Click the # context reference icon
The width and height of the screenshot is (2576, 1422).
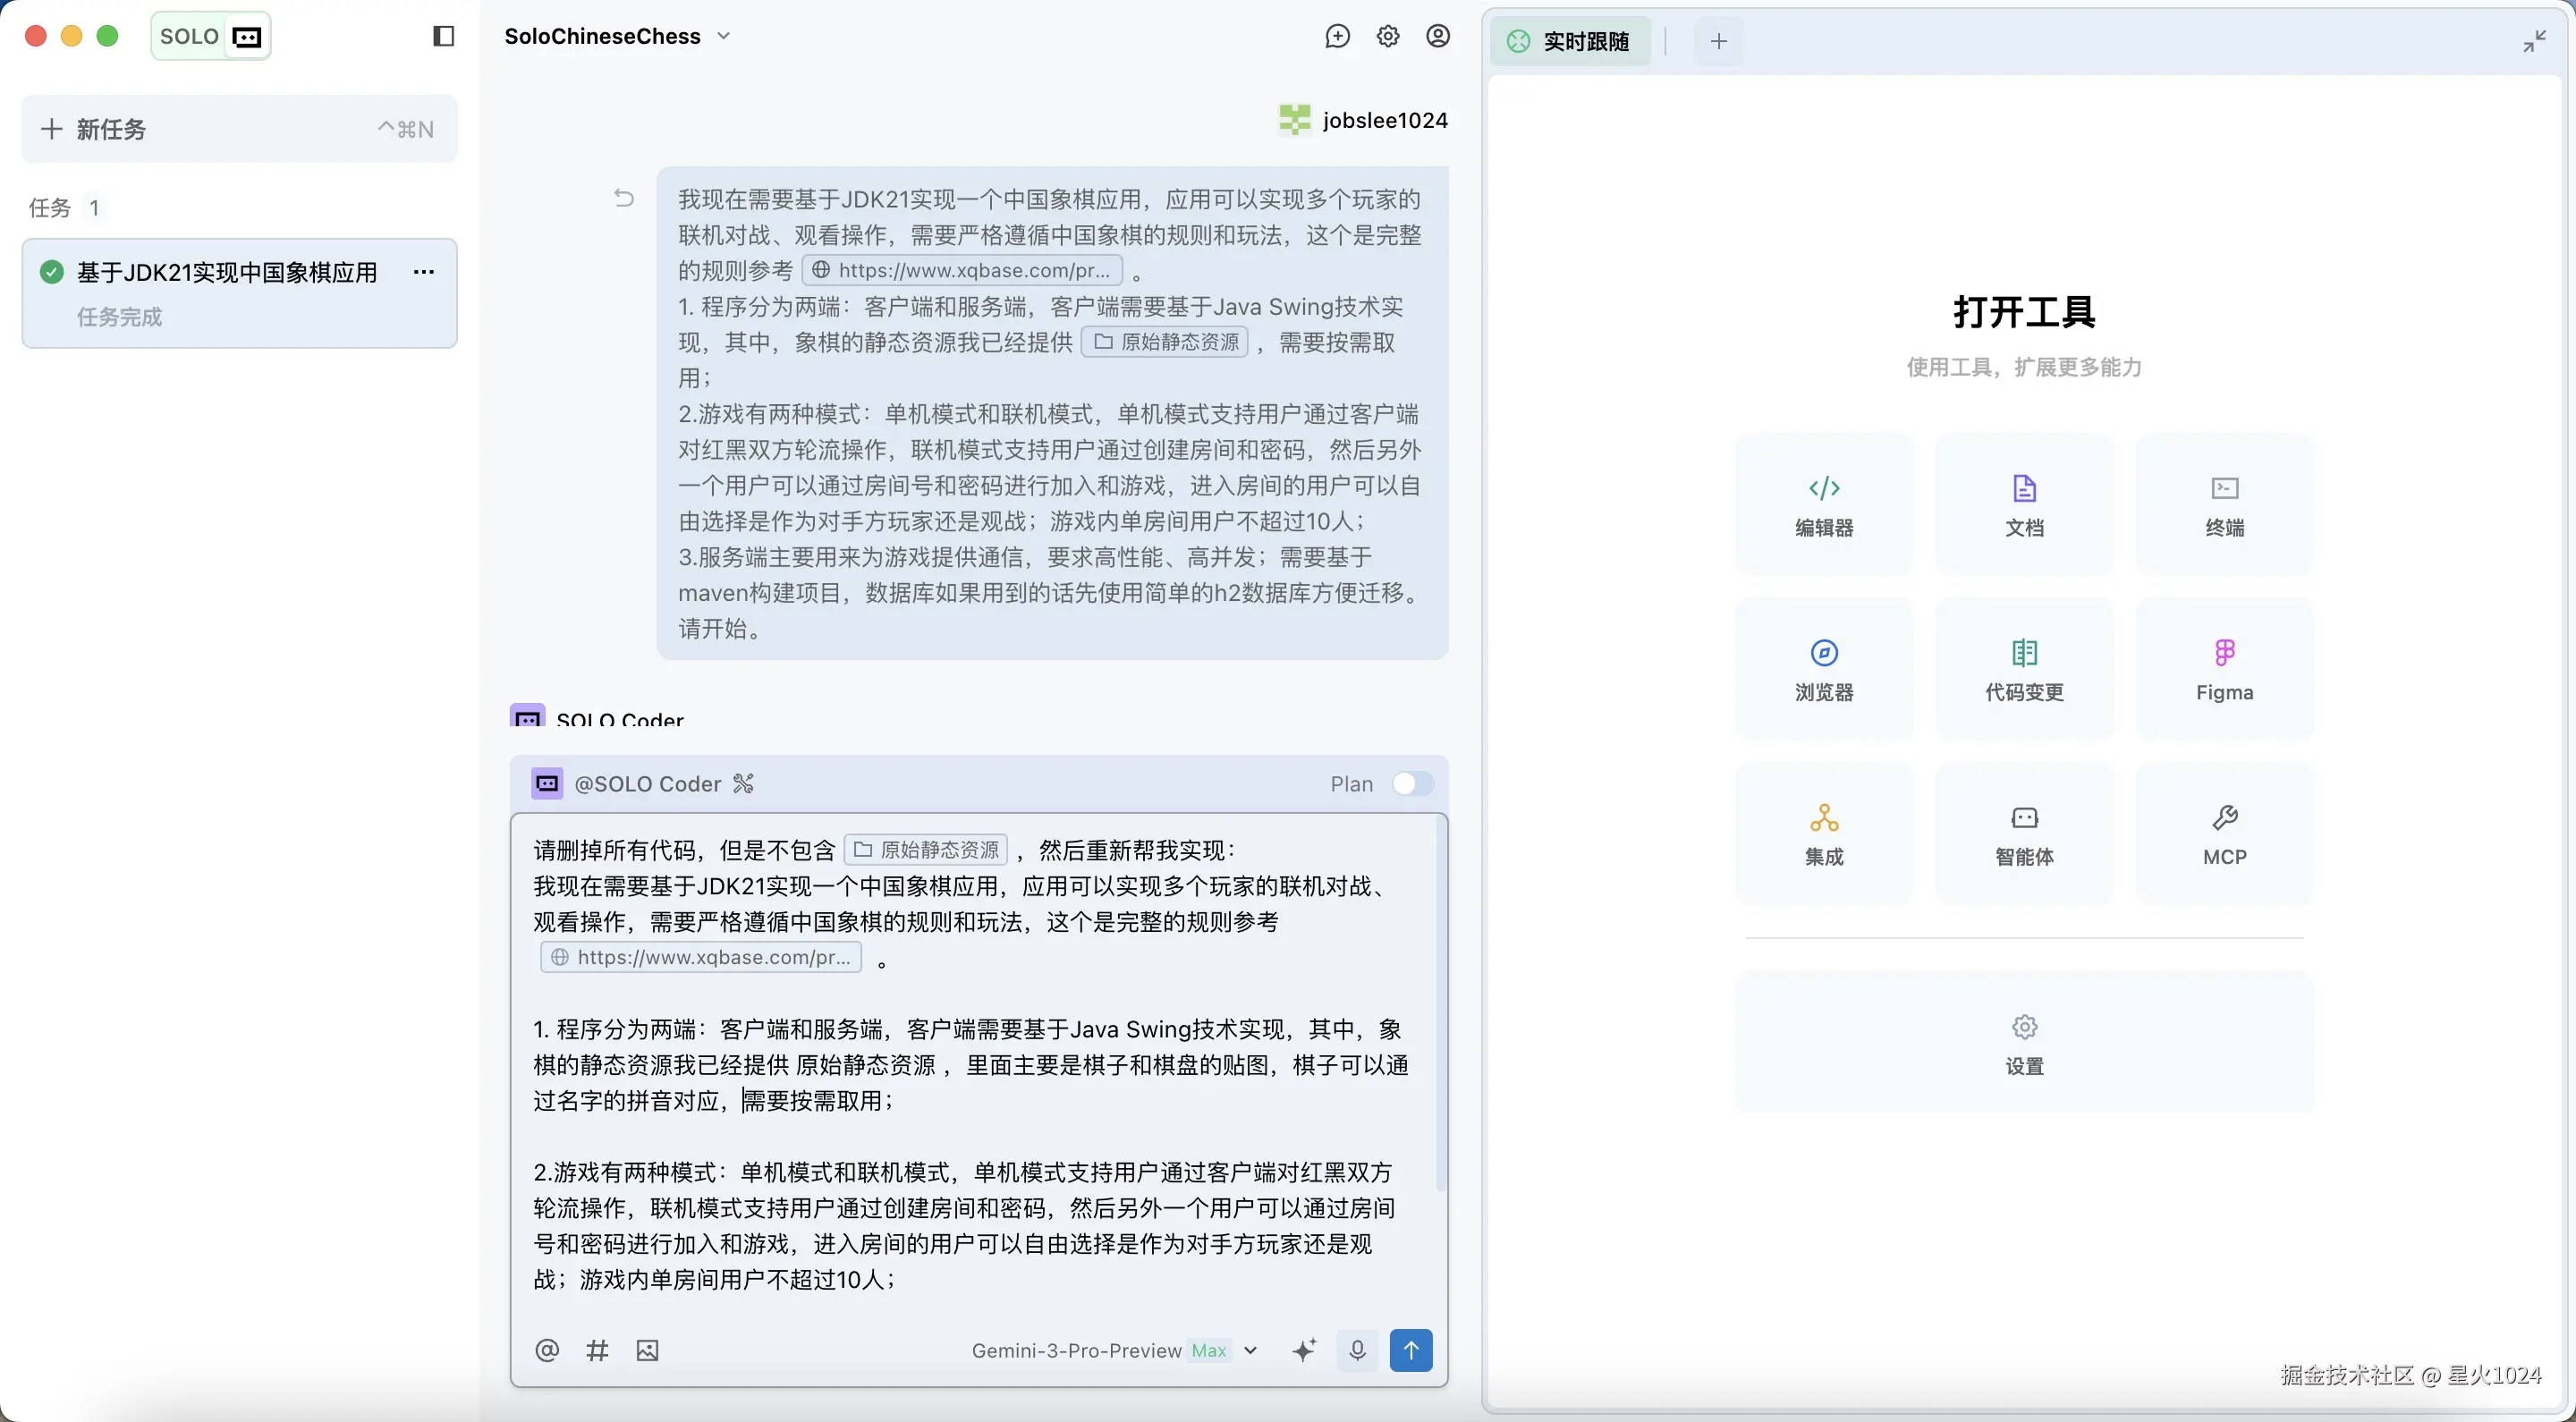pyautogui.click(x=597, y=1351)
